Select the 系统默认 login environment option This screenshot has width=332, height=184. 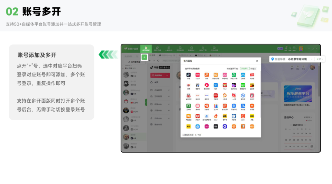pos(245,69)
